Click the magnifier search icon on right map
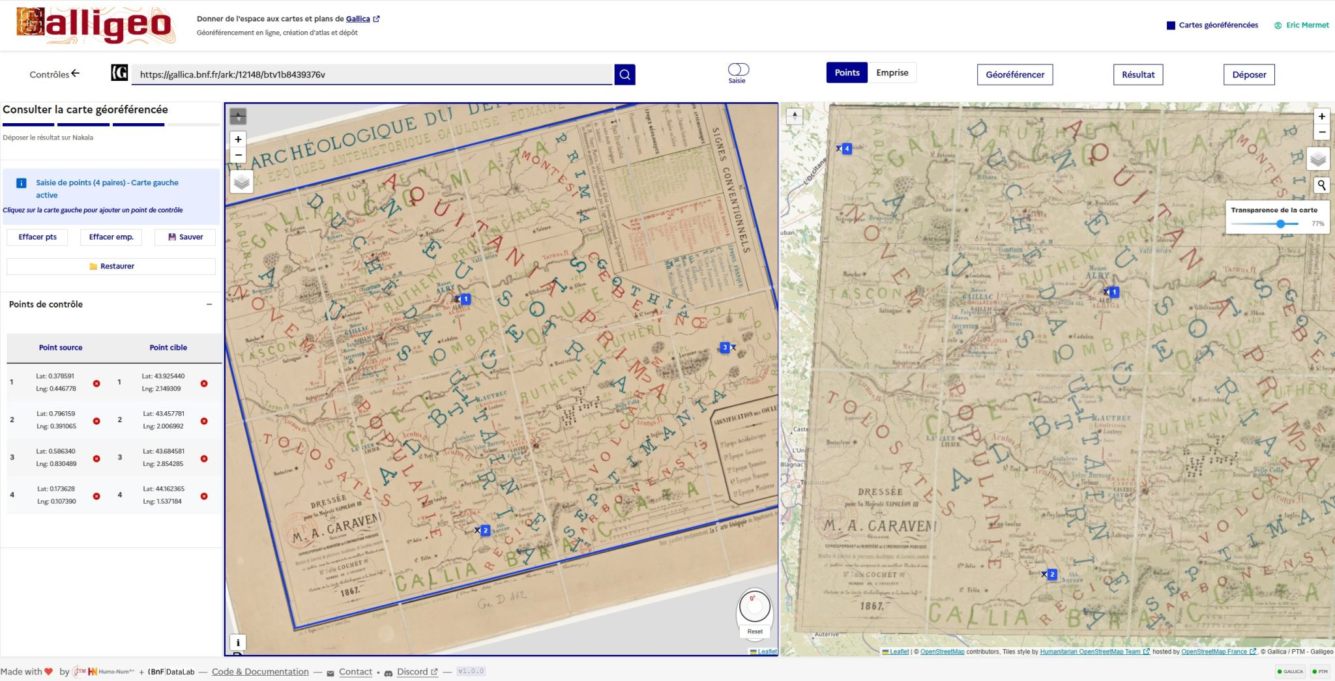The height and width of the screenshot is (681, 1335). click(x=1321, y=185)
